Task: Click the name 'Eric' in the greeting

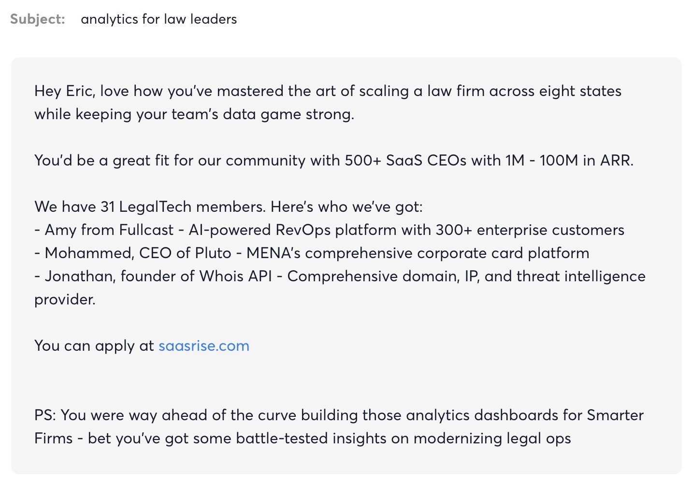Action: (x=79, y=91)
